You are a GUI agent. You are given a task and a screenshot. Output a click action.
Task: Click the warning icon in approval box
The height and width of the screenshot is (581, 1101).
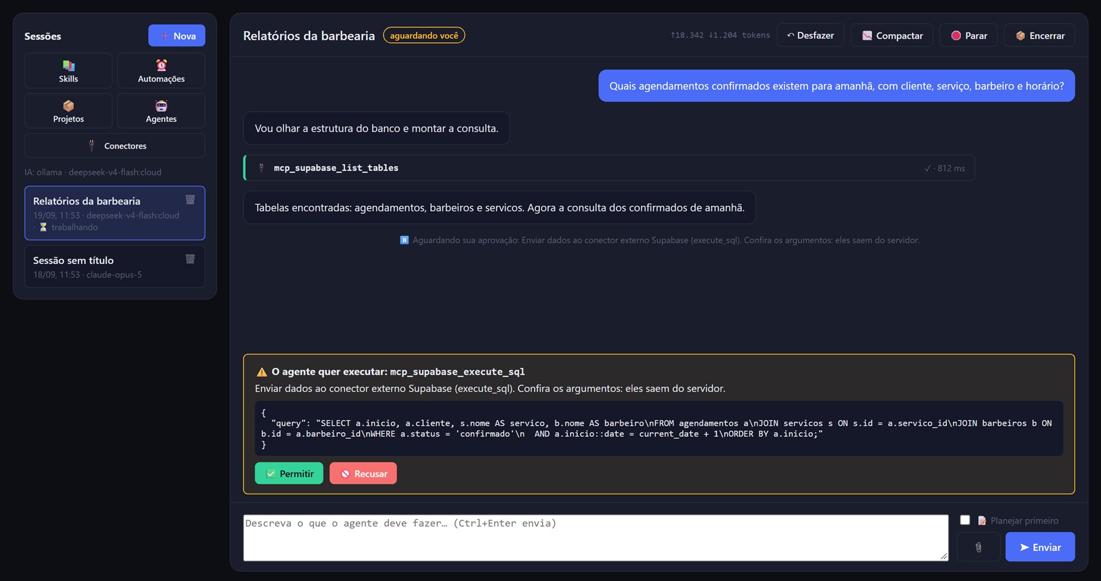click(x=262, y=371)
